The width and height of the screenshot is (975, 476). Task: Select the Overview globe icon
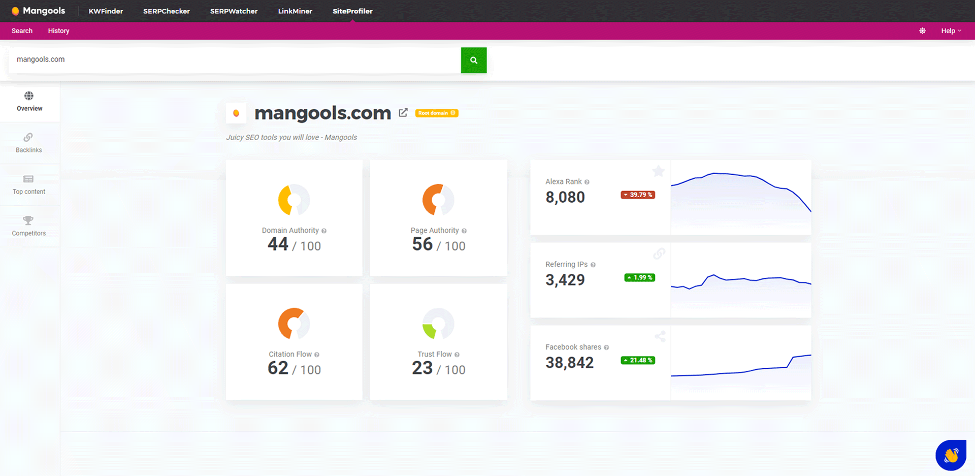tap(29, 96)
